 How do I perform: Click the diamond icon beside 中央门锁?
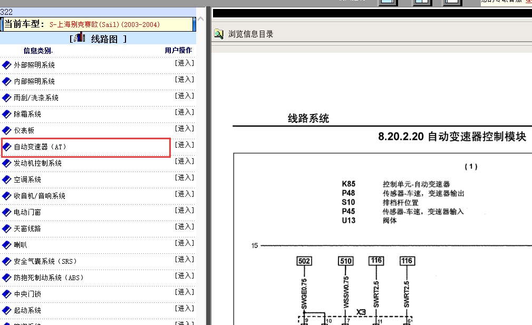coord(6,294)
